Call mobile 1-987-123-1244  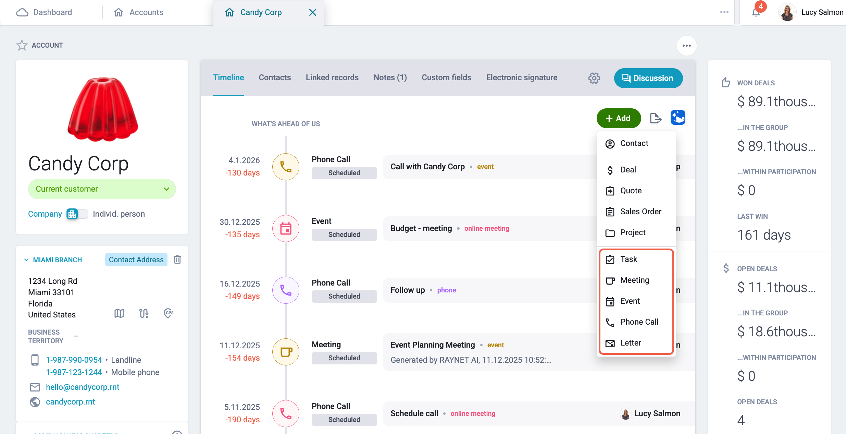pyautogui.click(x=74, y=372)
